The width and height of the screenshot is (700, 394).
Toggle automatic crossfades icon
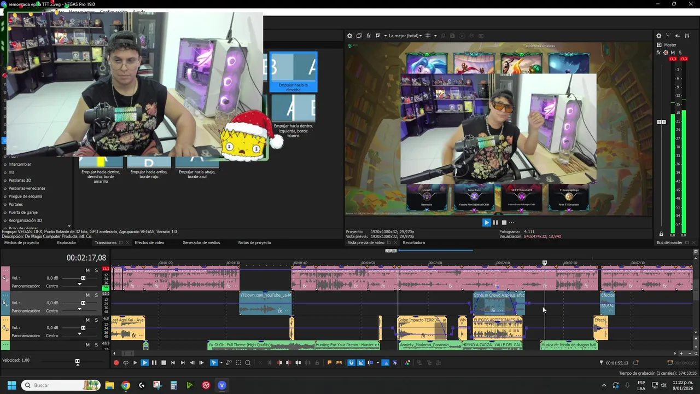click(x=361, y=362)
